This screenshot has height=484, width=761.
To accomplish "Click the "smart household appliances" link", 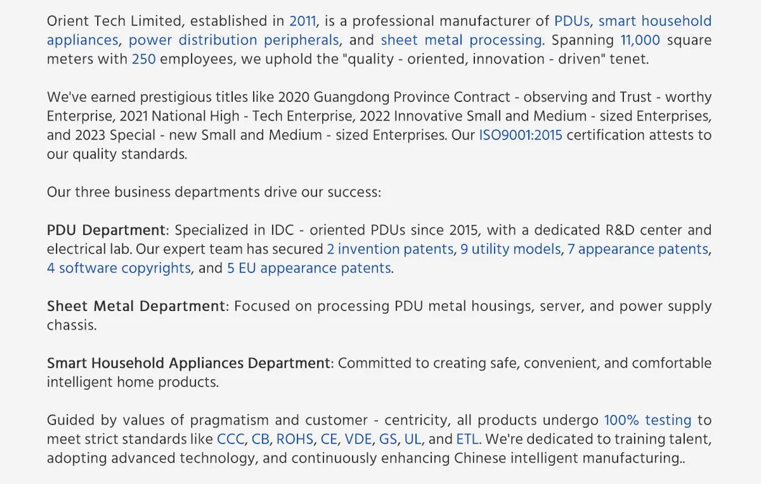I will tap(655, 22).
